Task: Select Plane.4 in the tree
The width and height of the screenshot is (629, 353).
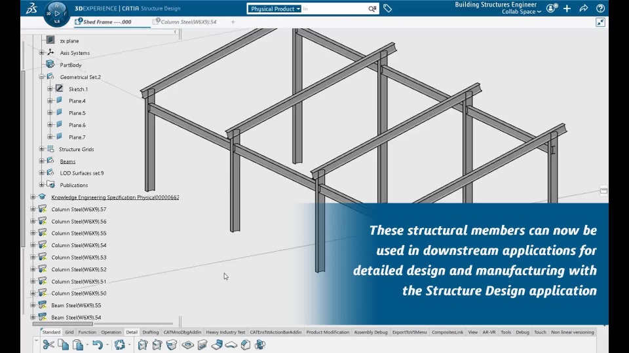Action: click(77, 101)
